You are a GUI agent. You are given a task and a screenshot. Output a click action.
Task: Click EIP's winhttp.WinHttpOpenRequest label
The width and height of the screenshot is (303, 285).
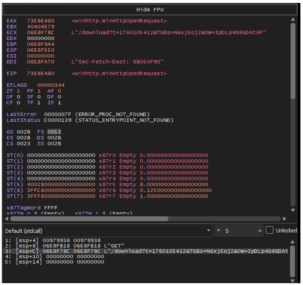(x=120, y=73)
